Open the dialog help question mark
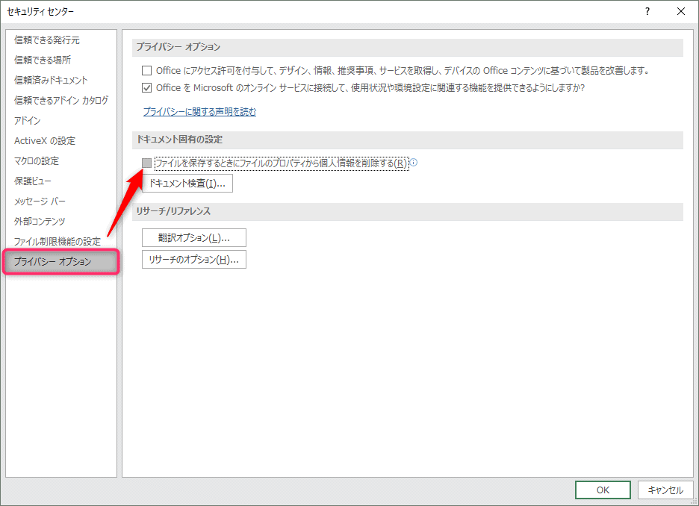 tap(647, 12)
